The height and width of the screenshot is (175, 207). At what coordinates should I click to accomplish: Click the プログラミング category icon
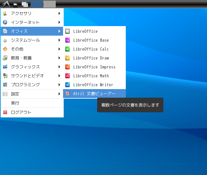(5, 85)
